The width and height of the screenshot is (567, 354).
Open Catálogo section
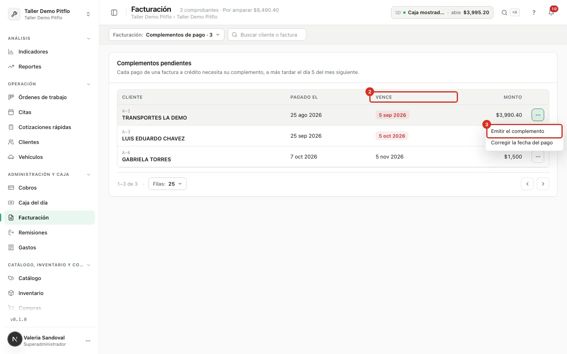pos(49,278)
